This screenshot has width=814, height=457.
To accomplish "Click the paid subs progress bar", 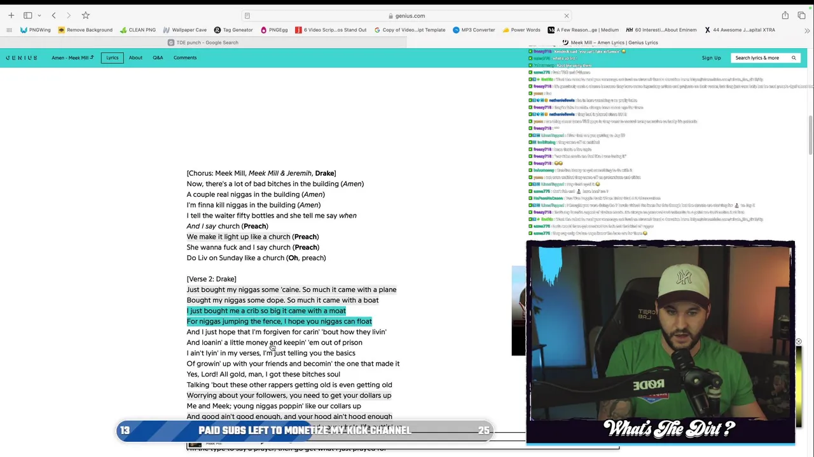I will pyautogui.click(x=305, y=430).
